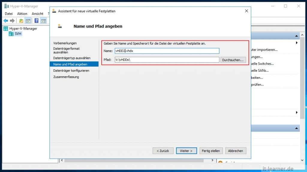Click the action link ending in ungen...

(x=257, y=57)
